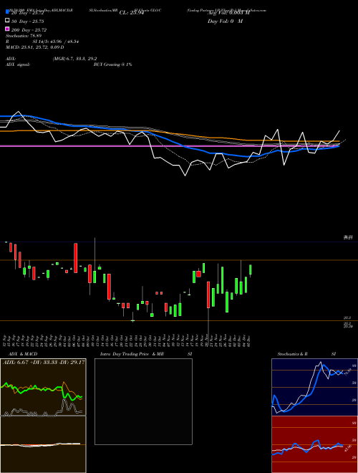Click the 'MACD: 25.81, 25.72, 0.09 D' line

[35, 47]
